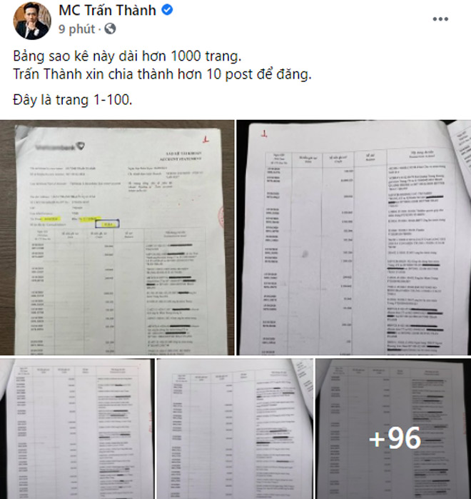471x499 pixels.
Task: Click the red stamp at first photo's edge
Action: (221, 217)
